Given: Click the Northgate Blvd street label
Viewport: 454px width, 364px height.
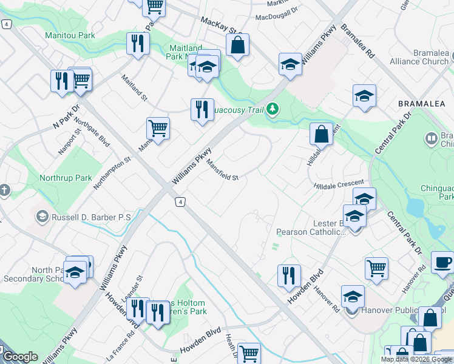Looking at the screenshot, I should [92, 132].
